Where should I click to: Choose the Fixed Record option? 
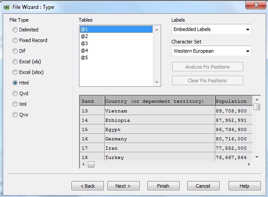(x=16, y=40)
